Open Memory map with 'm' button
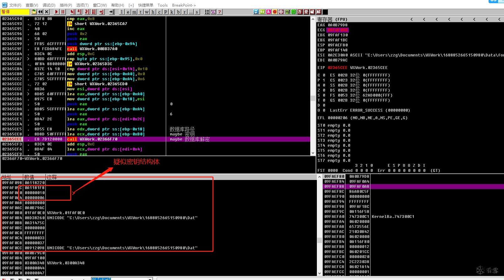This screenshot has width=504, height=280. click(134, 12)
